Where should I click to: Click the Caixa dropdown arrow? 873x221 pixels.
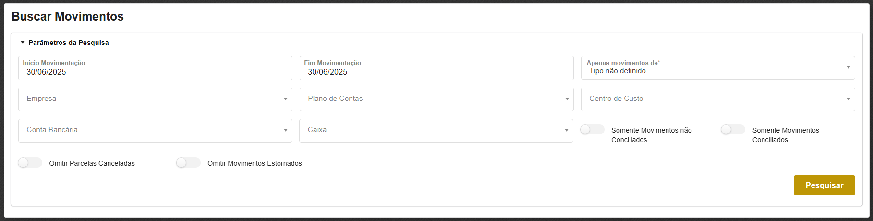[567, 130]
